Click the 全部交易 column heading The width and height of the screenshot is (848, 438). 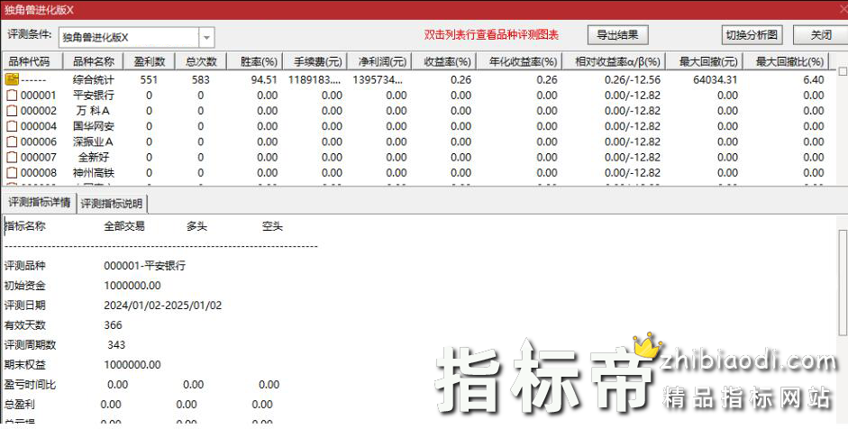pos(124,226)
